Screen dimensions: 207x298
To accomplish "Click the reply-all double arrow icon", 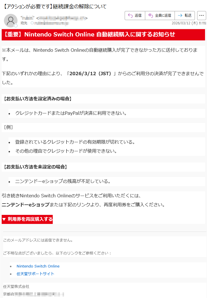I will [x=151, y=15].
